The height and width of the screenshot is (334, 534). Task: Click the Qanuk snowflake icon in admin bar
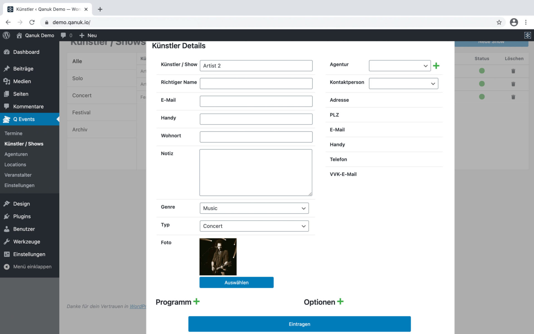tap(527, 35)
